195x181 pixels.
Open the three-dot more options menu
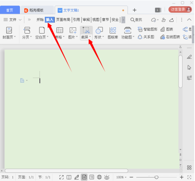coord(182,20)
